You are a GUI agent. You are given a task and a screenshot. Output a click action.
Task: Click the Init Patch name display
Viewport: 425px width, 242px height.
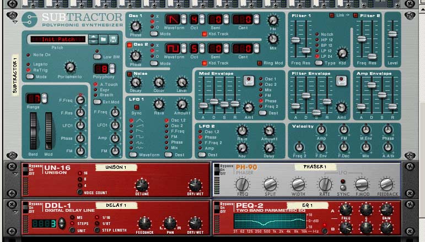[58, 40]
